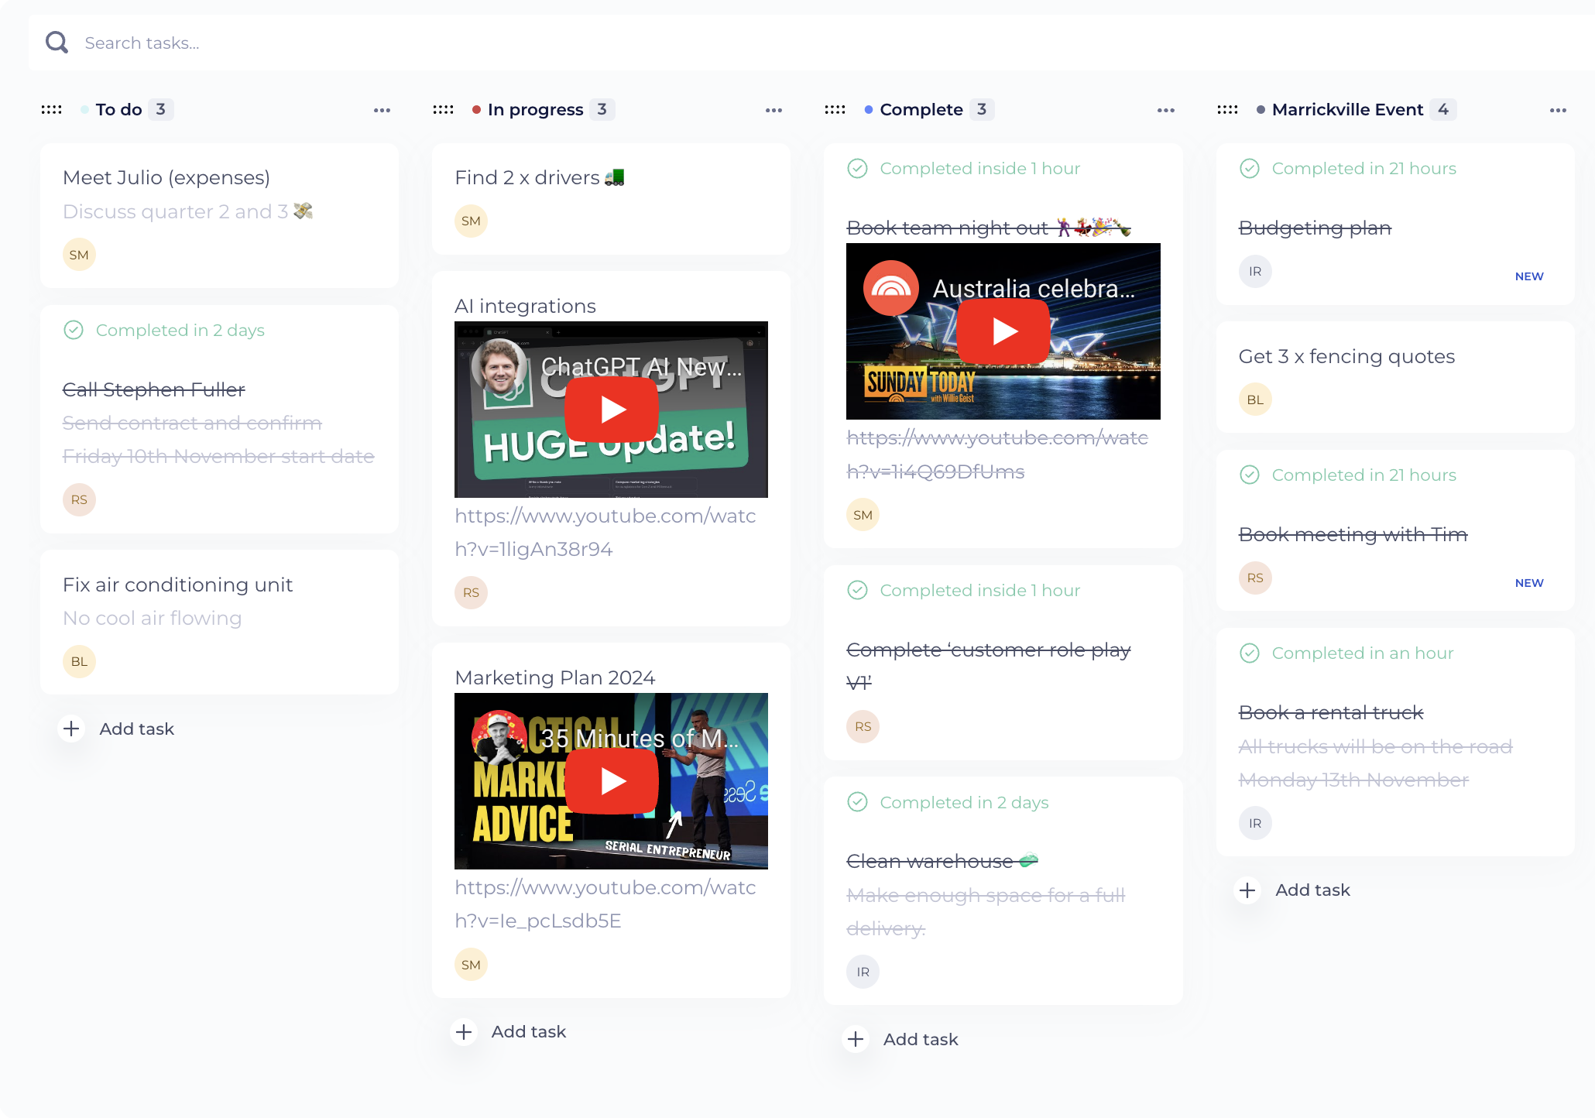Click the Marrickville Event task count badge

tap(1443, 109)
